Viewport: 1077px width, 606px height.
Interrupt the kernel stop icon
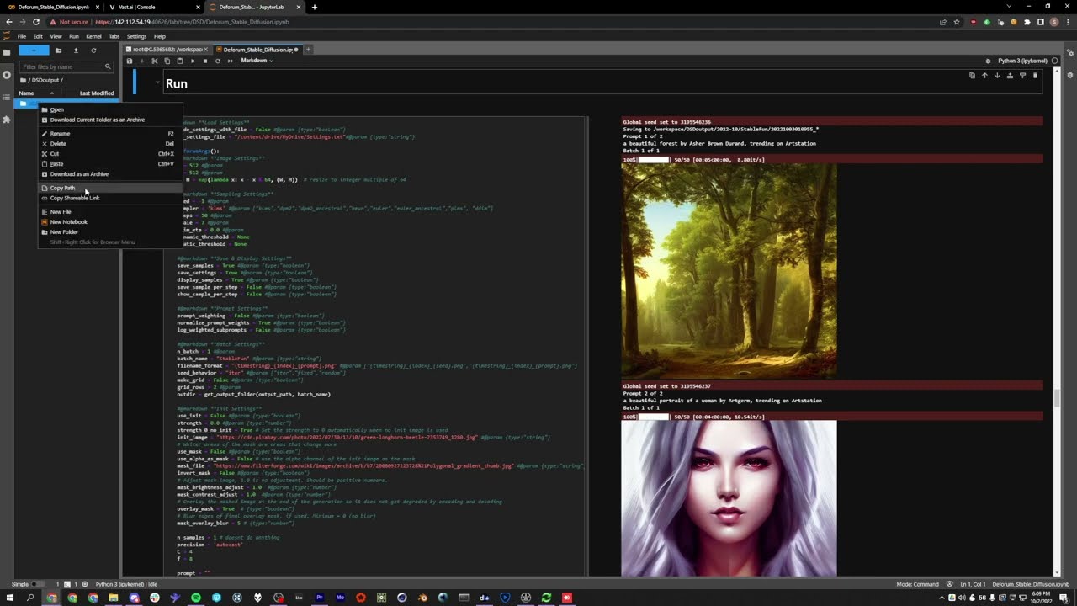204,61
